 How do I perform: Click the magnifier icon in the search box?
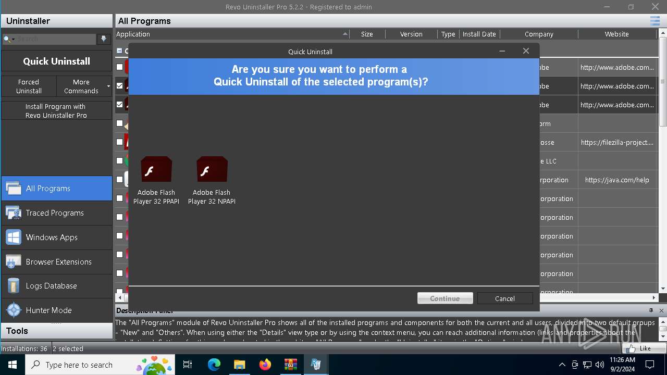pos(7,39)
